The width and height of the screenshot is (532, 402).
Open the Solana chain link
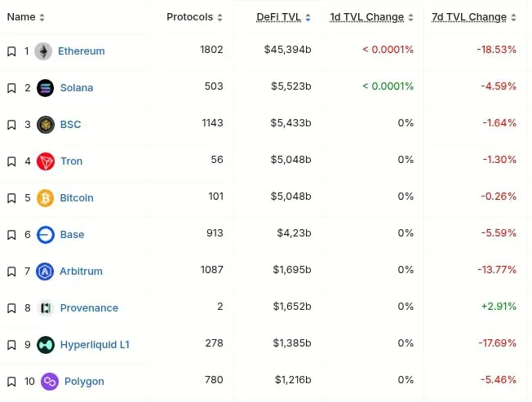(x=77, y=87)
